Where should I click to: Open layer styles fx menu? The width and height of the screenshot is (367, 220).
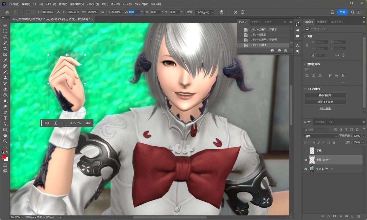329,216
